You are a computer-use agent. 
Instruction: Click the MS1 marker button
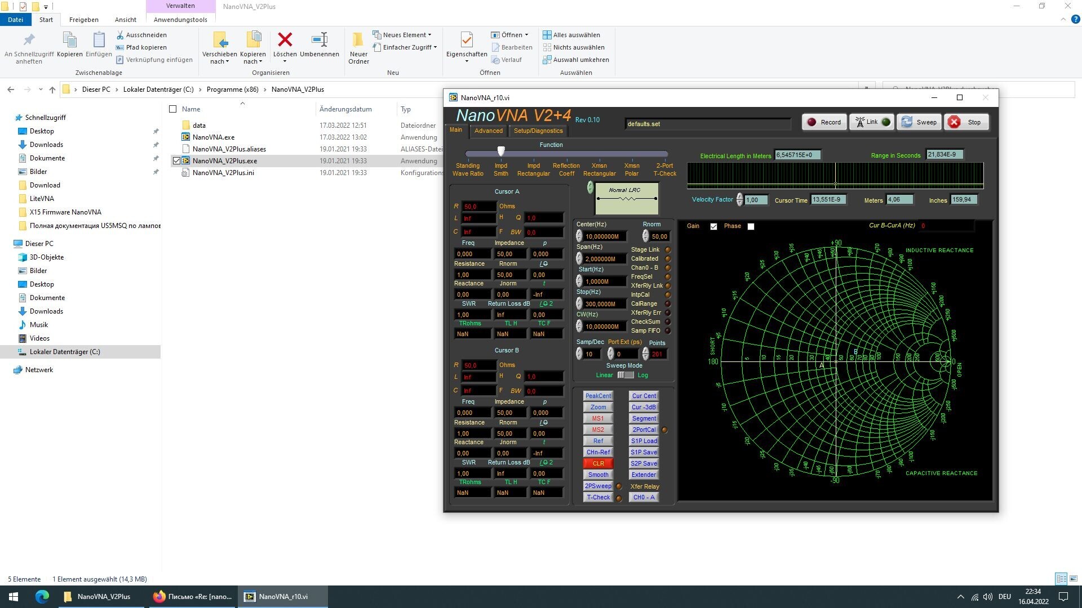(598, 418)
